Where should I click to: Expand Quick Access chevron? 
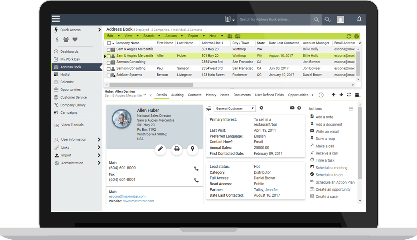click(99, 30)
